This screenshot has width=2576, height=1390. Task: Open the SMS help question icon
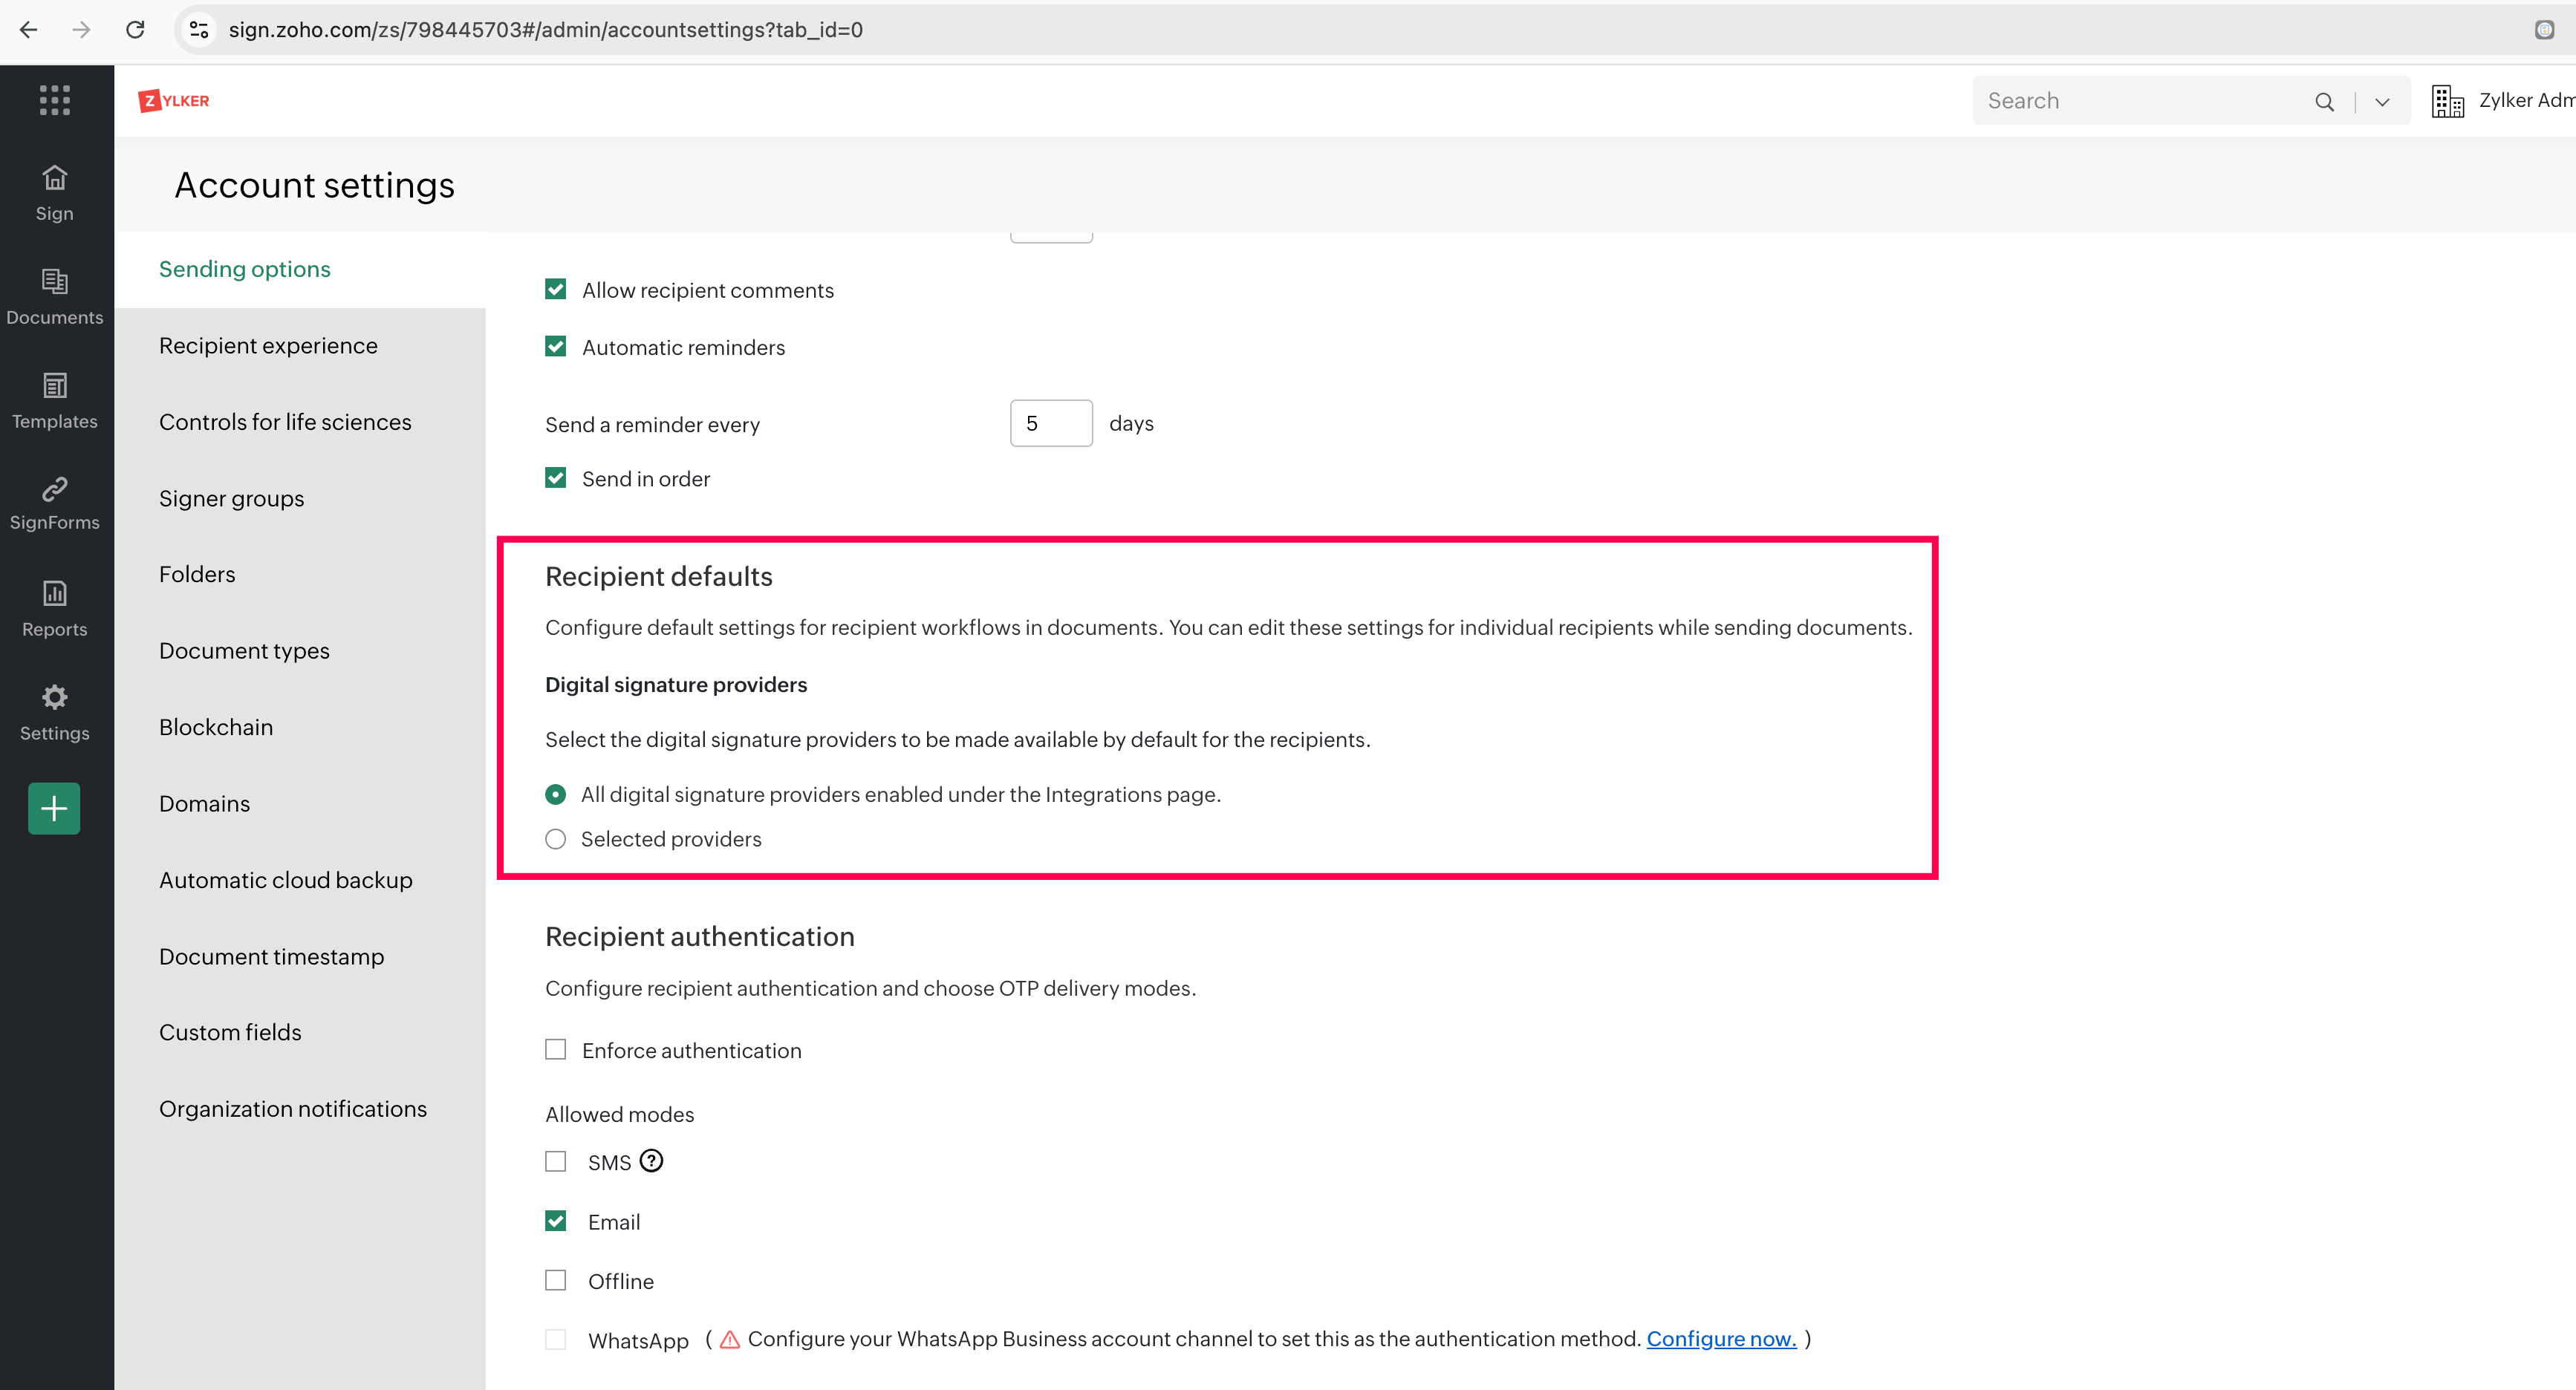click(x=651, y=1161)
